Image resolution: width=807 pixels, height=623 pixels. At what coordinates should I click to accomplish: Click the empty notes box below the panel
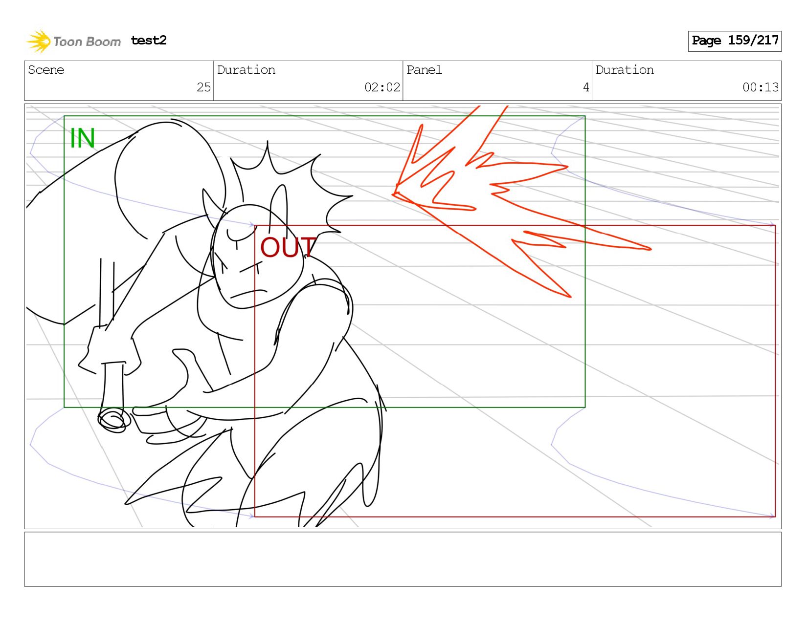[403, 559]
